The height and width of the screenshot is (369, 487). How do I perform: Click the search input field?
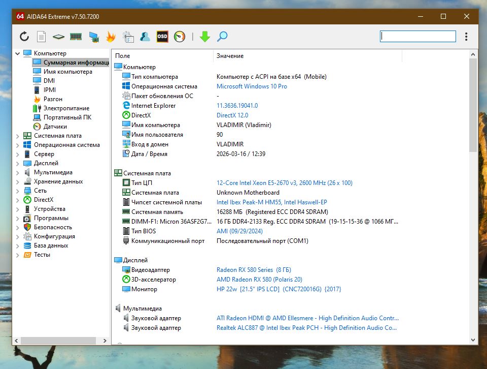(418, 37)
